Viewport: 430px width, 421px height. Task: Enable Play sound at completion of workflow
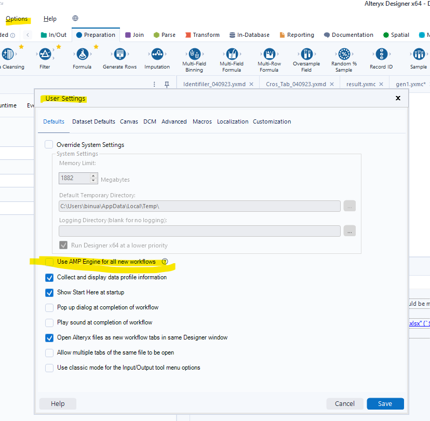49,322
